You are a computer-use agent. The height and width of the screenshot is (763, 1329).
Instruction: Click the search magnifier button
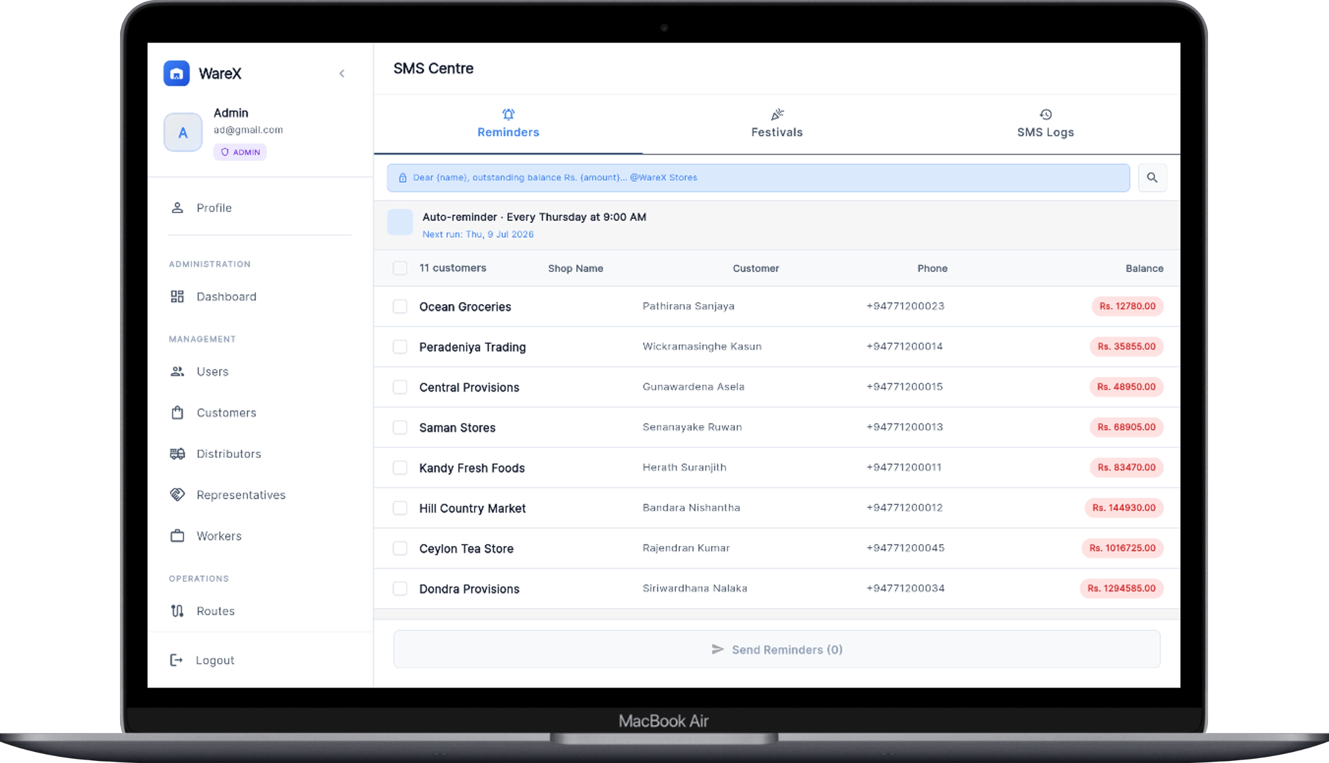pyautogui.click(x=1152, y=177)
